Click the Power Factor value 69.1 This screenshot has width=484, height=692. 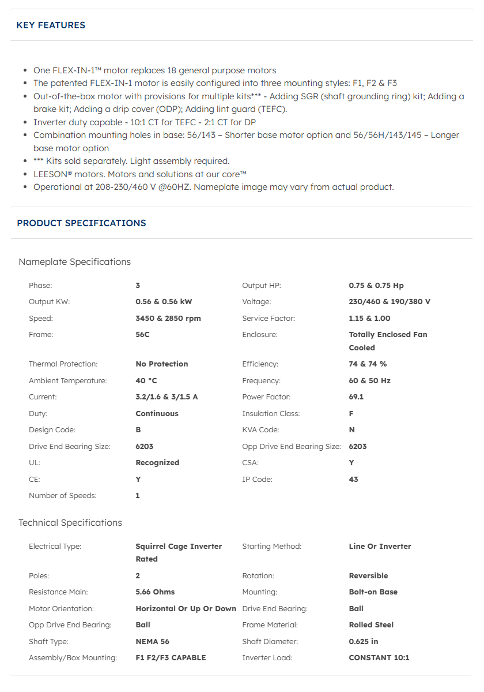[356, 397]
